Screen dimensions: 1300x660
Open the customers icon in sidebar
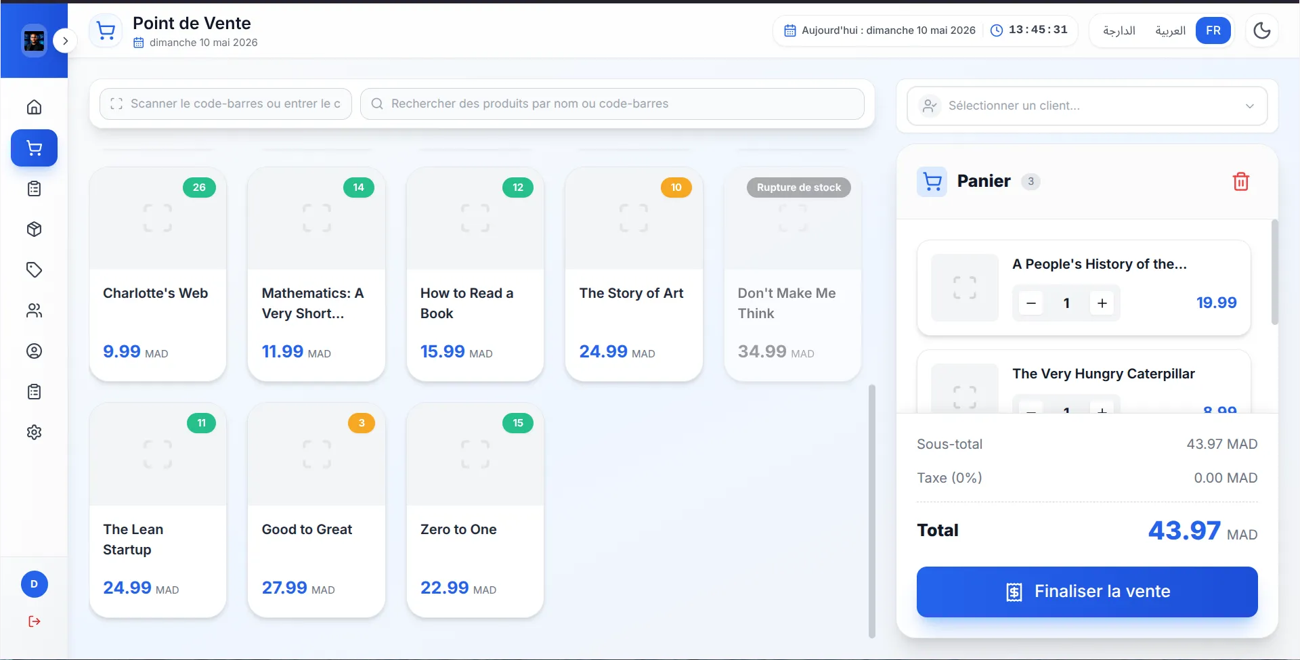pyautogui.click(x=34, y=310)
